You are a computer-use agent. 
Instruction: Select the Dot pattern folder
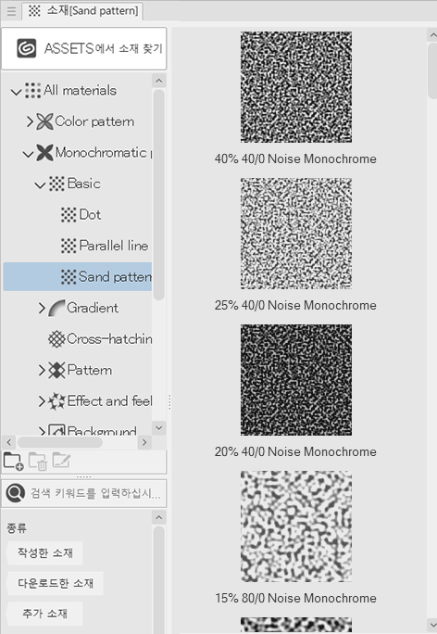(81, 214)
